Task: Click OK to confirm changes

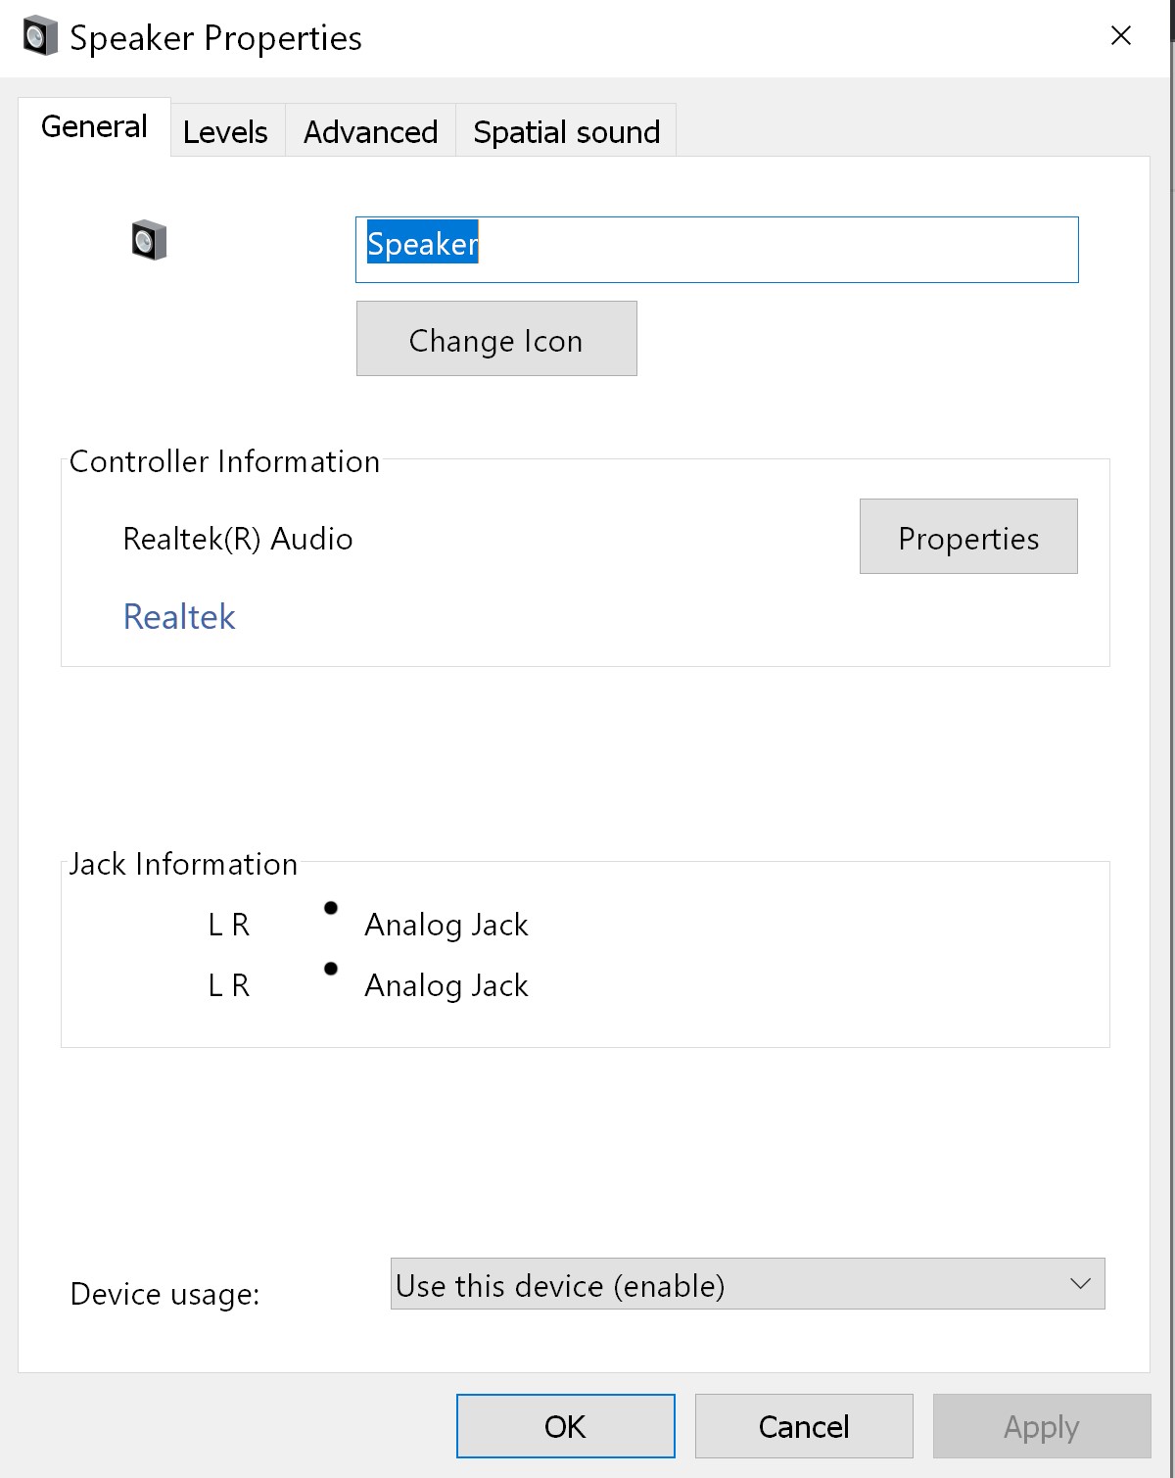Action: [x=565, y=1426]
